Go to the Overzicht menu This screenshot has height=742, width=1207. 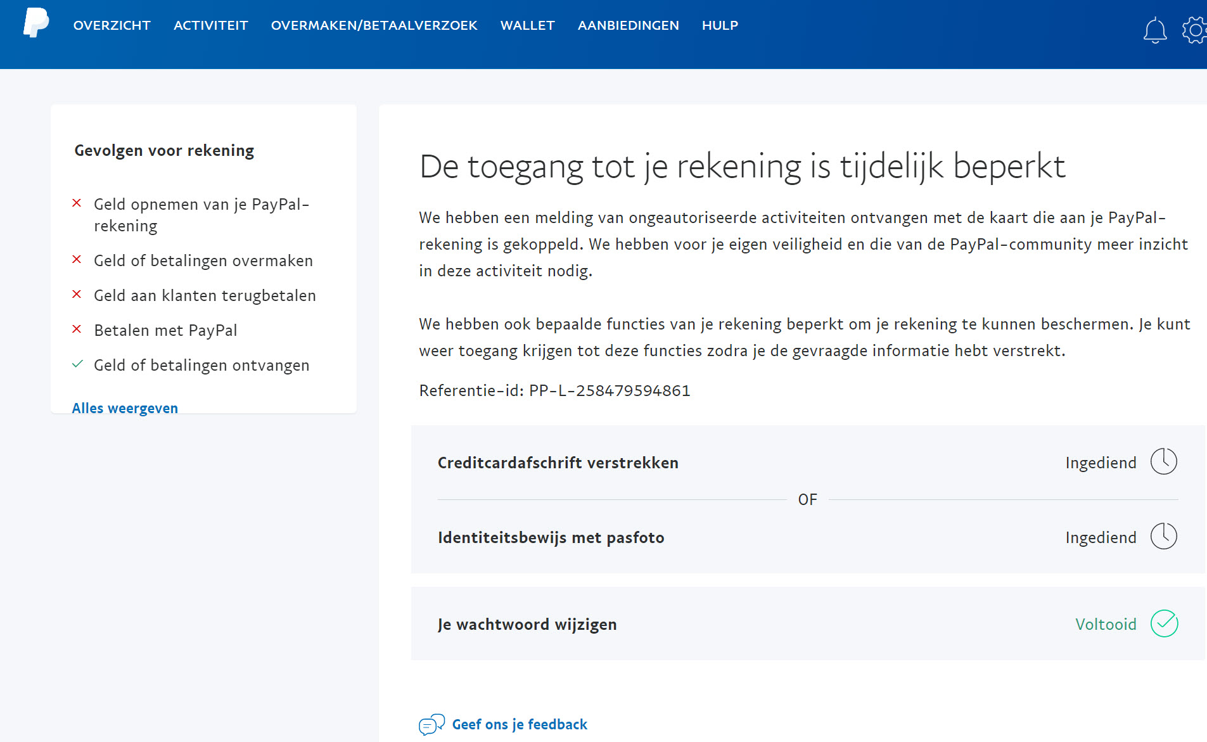112,25
